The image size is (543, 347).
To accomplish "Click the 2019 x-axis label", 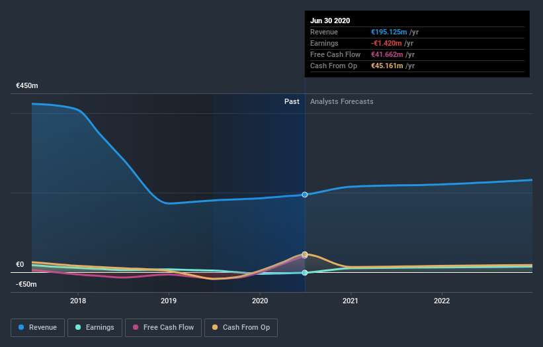I will [169, 301].
